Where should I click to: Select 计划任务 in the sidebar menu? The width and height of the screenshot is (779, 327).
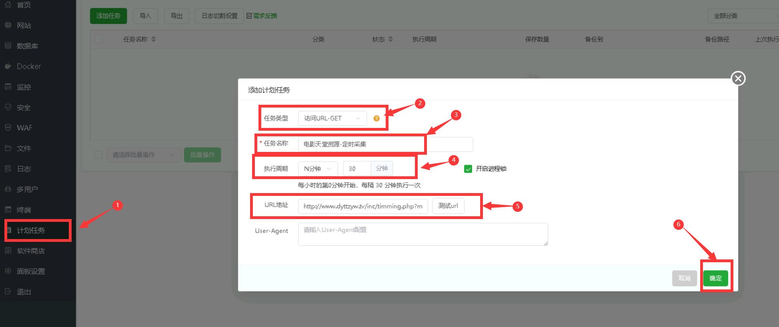click(x=31, y=230)
